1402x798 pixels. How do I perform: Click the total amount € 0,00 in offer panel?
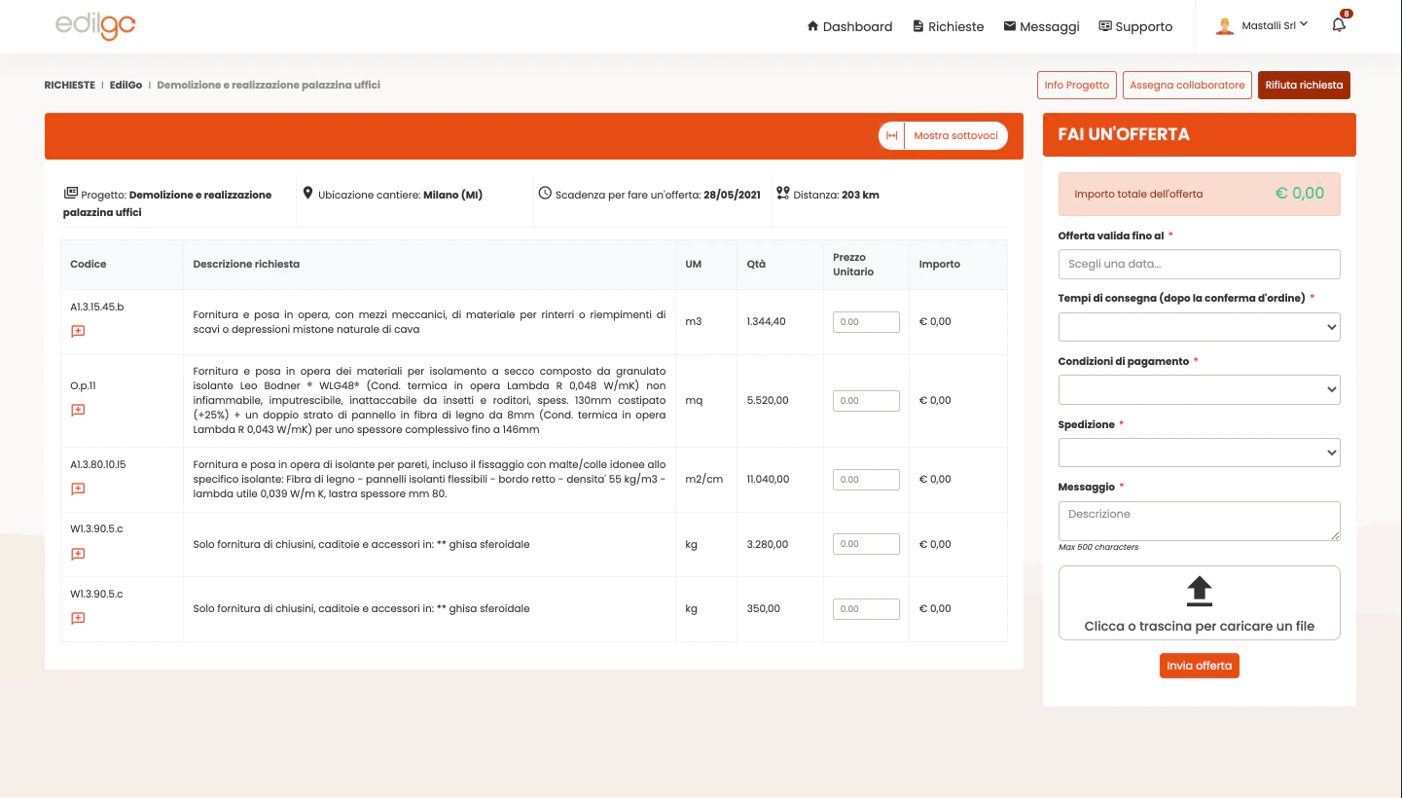(x=1300, y=193)
